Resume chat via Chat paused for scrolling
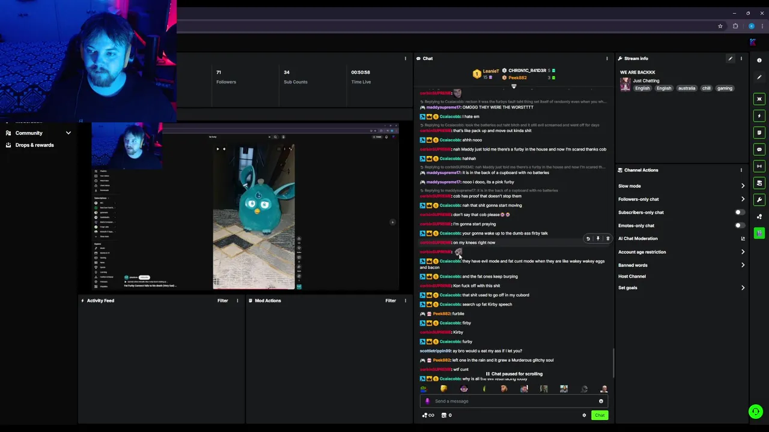769x432 pixels. [514, 374]
